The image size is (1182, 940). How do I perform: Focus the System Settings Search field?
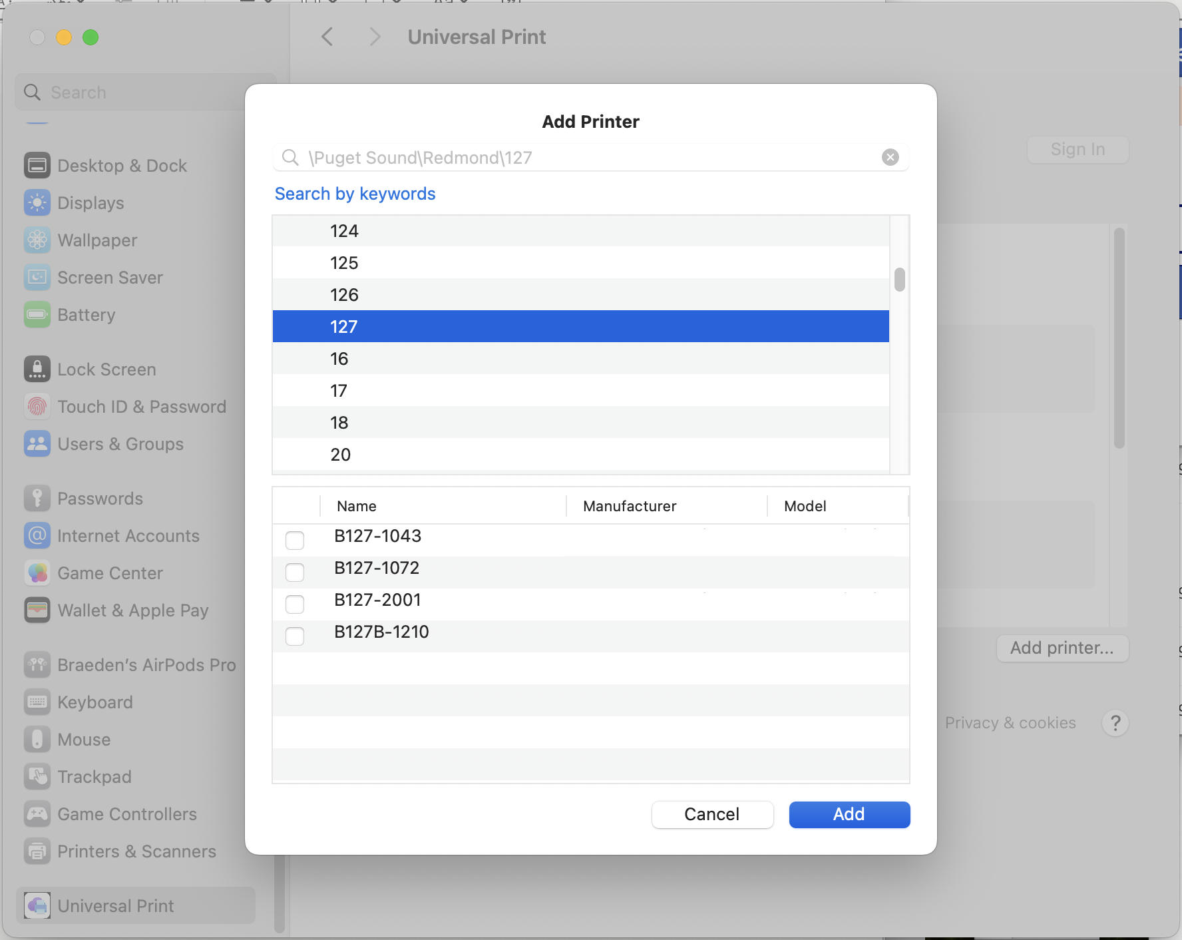(145, 92)
